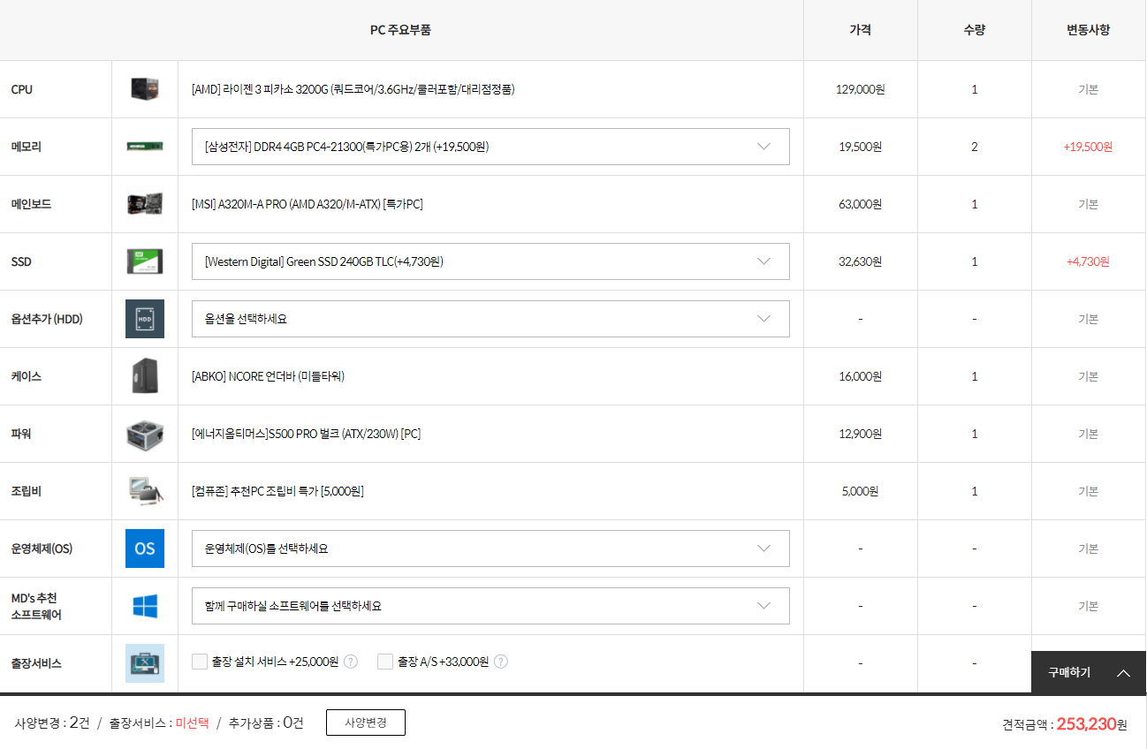The width and height of the screenshot is (1147, 749).
Task: Open the 함께 구매하실 소프트웨어 dropdown
Action: (x=490, y=606)
